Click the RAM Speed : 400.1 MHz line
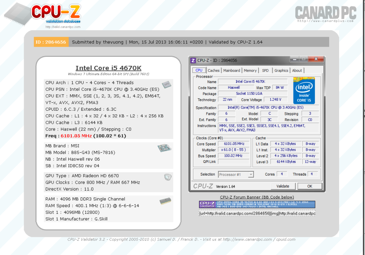The width and height of the screenshot is (365, 255). coord(92,206)
